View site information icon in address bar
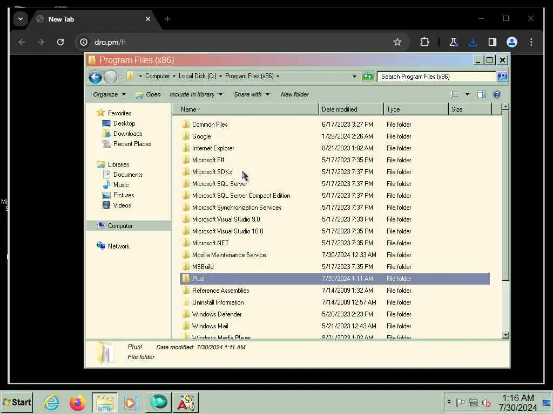This screenshot has height=414, width=553. 84,42
